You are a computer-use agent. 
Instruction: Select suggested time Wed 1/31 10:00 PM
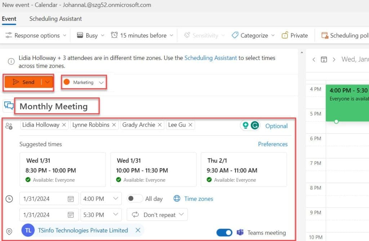(x=154, y=169)
